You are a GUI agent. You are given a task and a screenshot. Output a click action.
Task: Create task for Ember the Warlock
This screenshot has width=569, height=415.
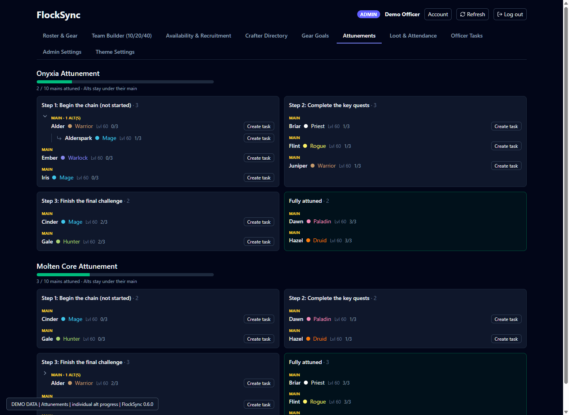[x=259, y=158]
